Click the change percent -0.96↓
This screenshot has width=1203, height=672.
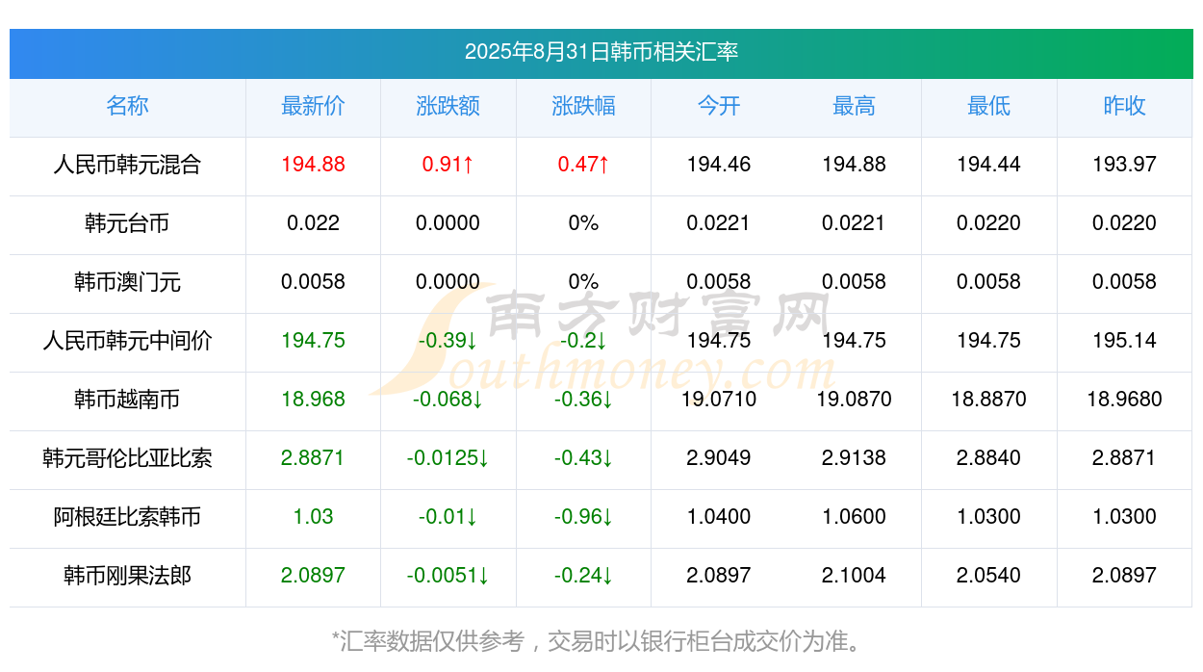coord(583,517)
